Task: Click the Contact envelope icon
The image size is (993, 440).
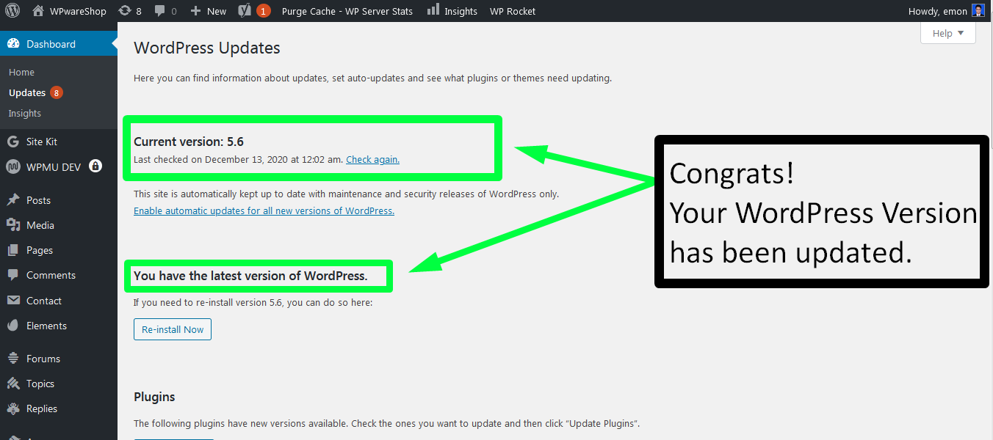Action: tap(13, 301)
